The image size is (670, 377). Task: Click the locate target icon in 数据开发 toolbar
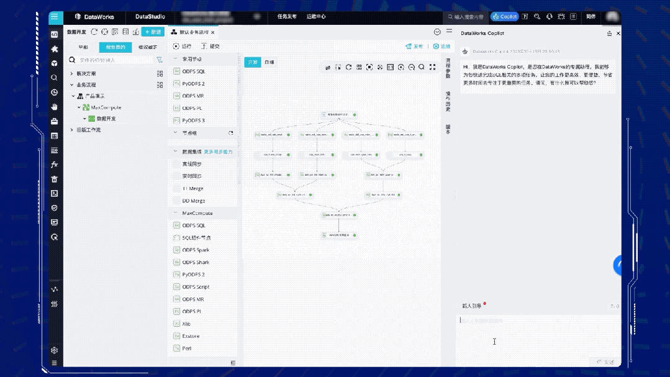[x=104, y=32]
